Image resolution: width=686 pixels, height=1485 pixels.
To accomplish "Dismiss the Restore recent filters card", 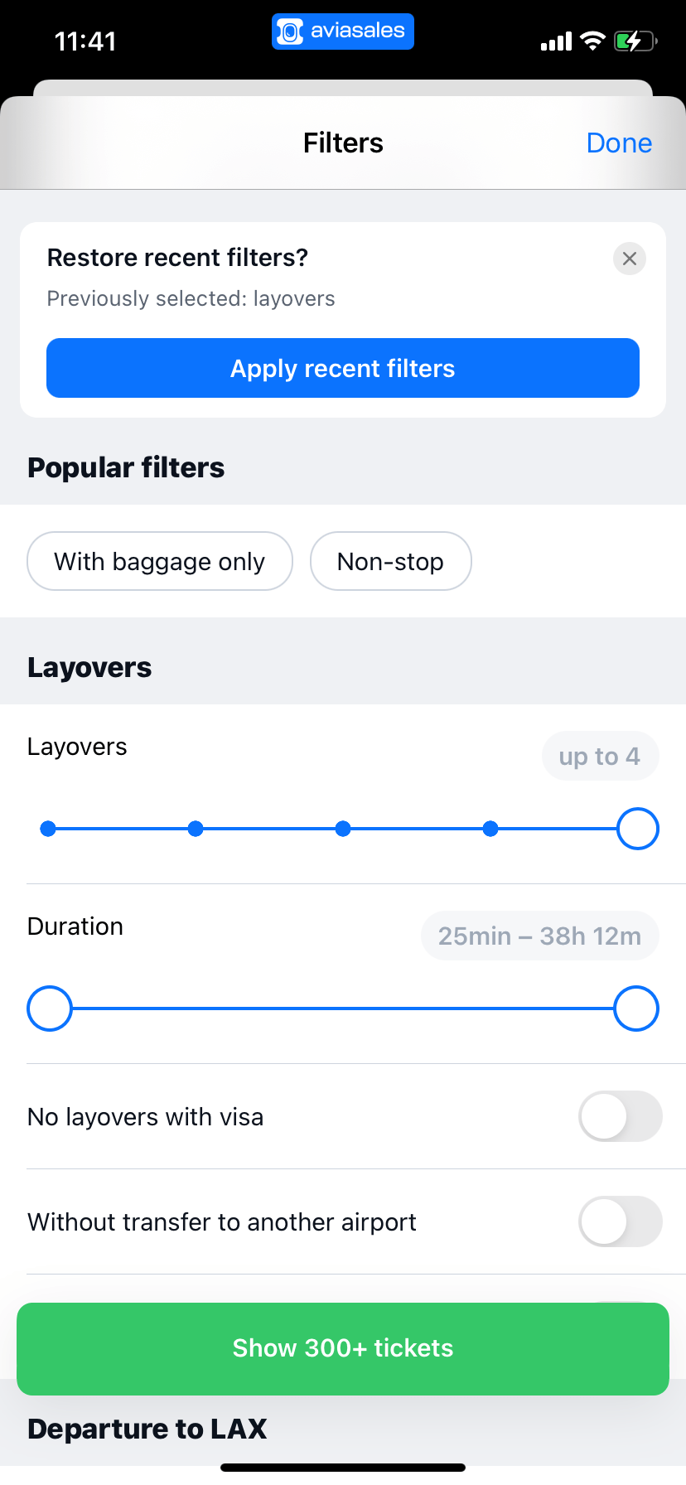I will (x=630, y=259).
